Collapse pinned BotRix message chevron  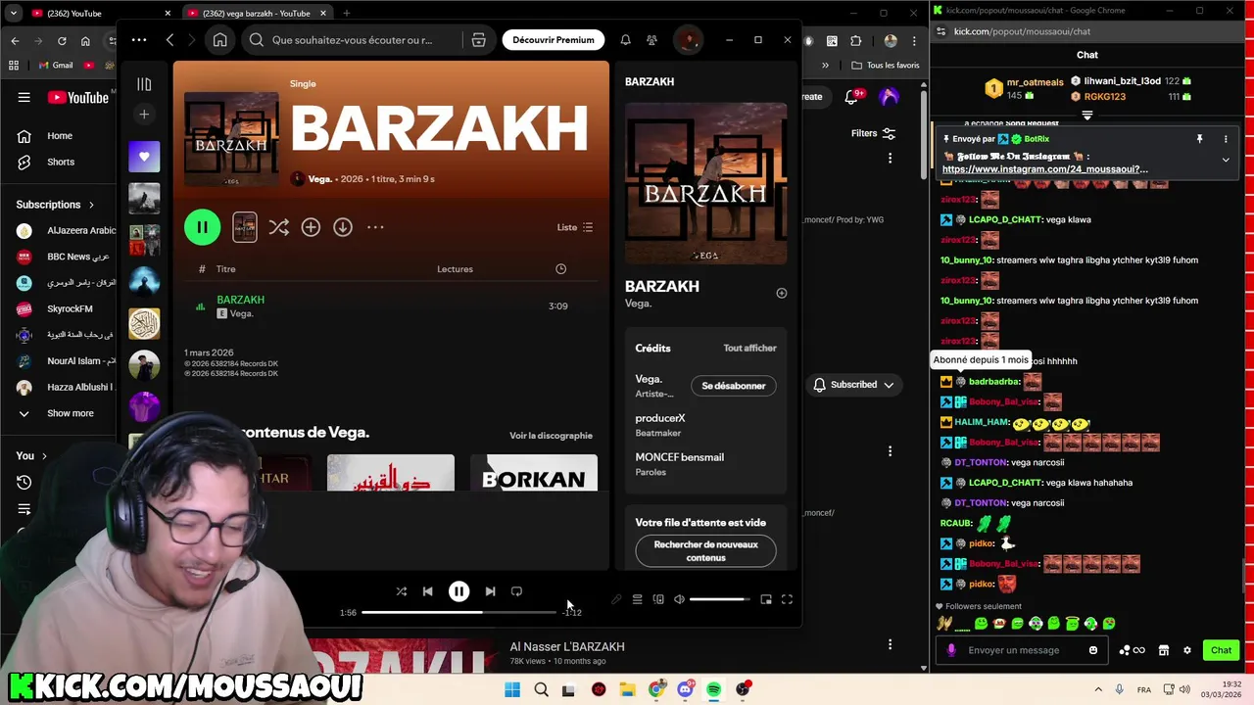click(1226, 160)
